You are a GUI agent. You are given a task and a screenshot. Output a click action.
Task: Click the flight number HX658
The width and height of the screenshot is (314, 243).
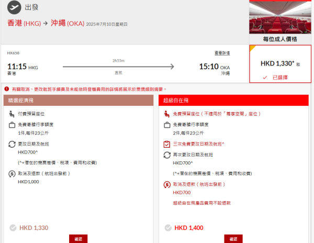13,53
